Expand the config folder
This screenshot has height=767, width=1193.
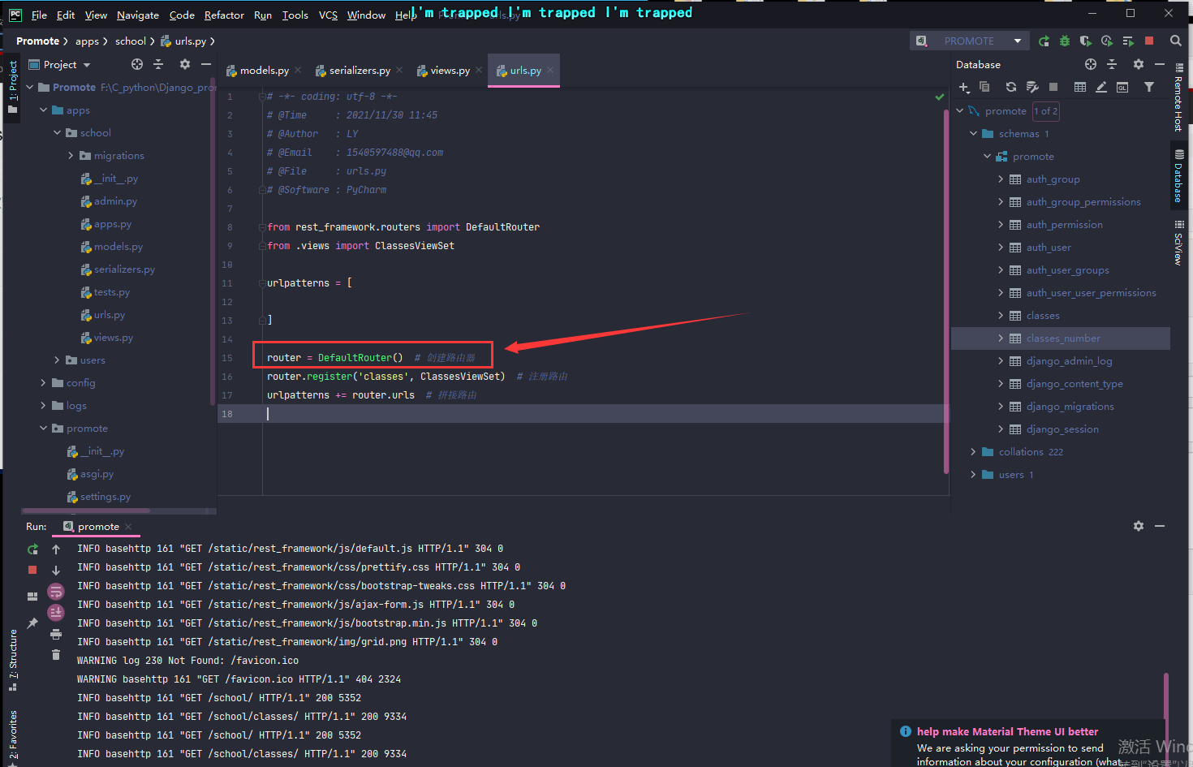43,382
